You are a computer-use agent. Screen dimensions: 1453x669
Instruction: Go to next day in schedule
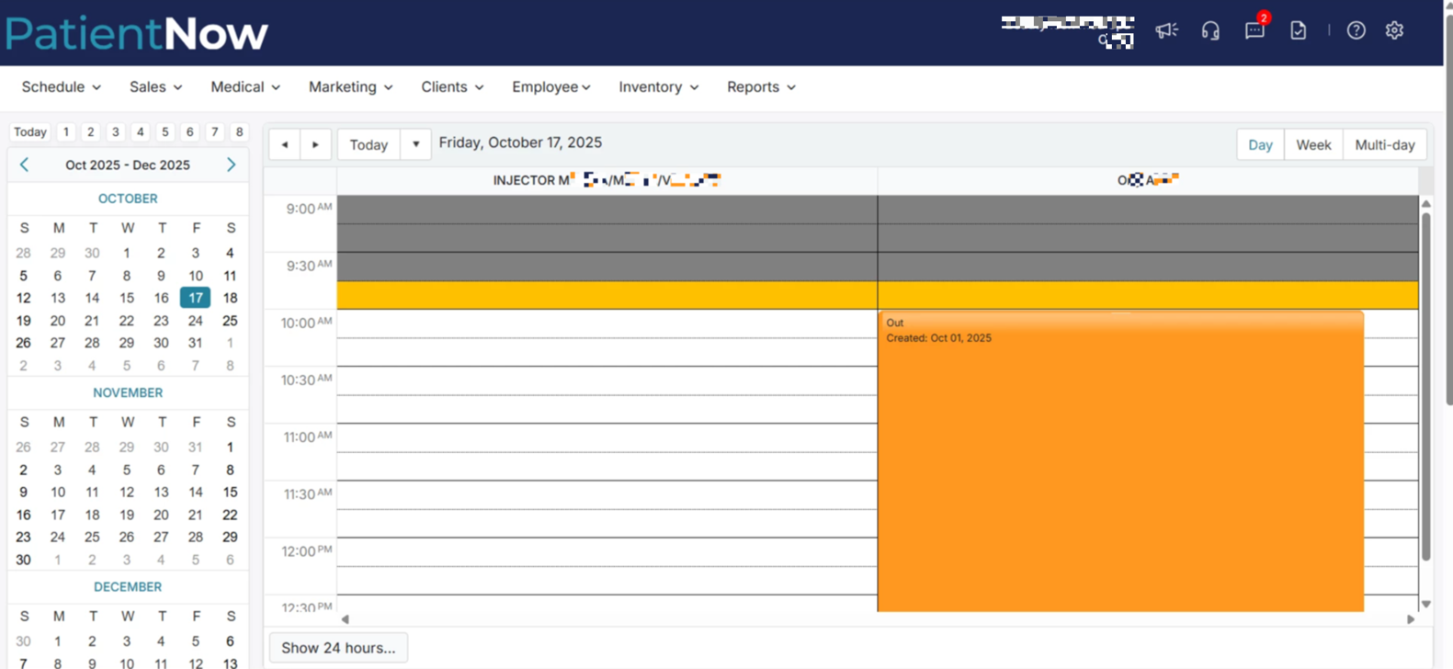(x=315, y=144)
